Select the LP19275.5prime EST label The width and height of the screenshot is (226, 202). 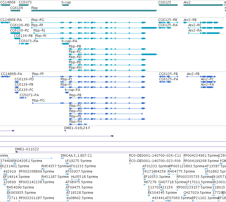[x=78, y=161]
